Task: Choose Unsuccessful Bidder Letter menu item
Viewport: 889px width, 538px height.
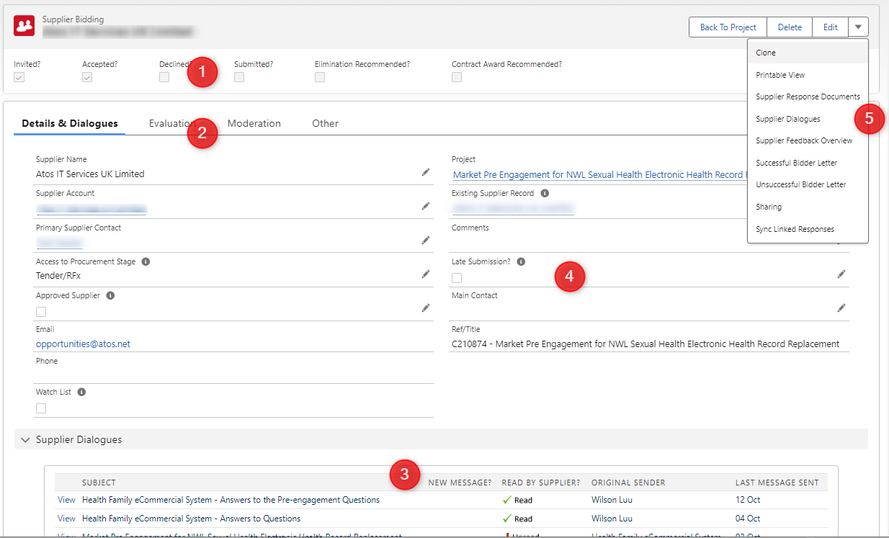Action: (808, 184)
